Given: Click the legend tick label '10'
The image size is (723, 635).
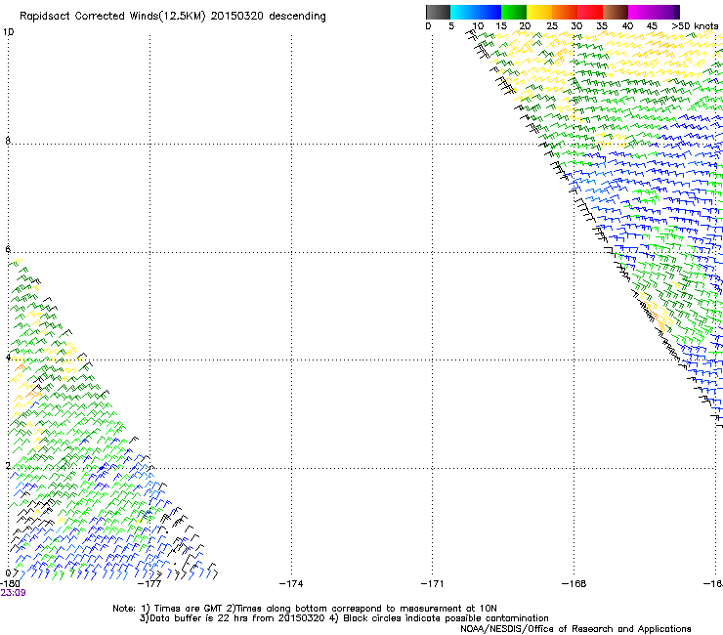Looking at the screenshot, I should (478, 26).
